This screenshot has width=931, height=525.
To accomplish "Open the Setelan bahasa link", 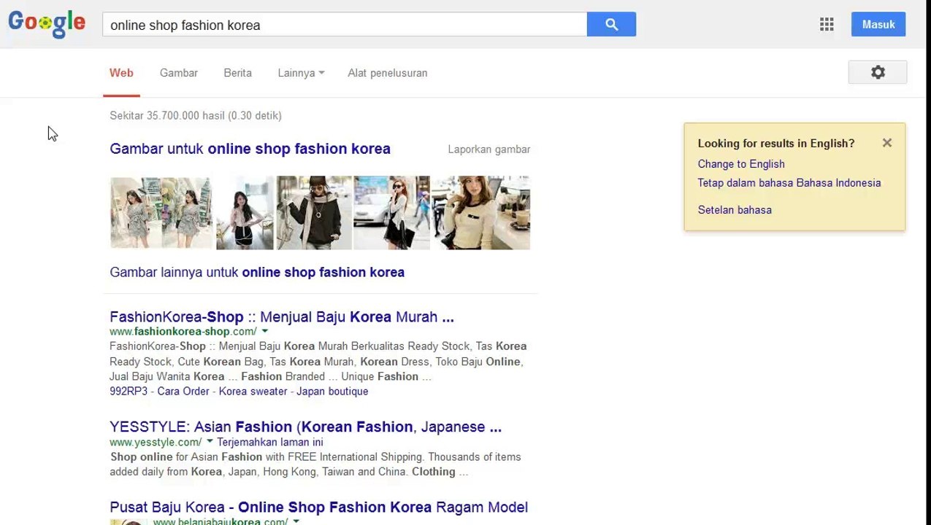I will coord(734,210).
